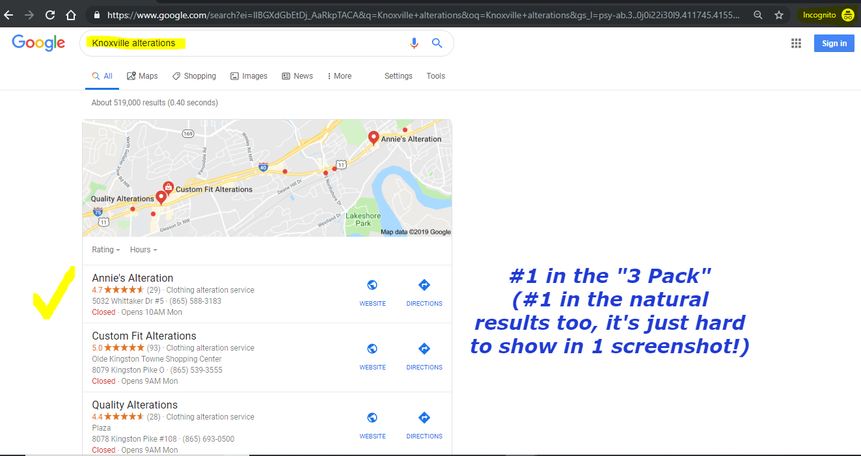The width and height of the screenshot is (861, 456).
Task: Open the More search categories menu
Action: [339, 76]
